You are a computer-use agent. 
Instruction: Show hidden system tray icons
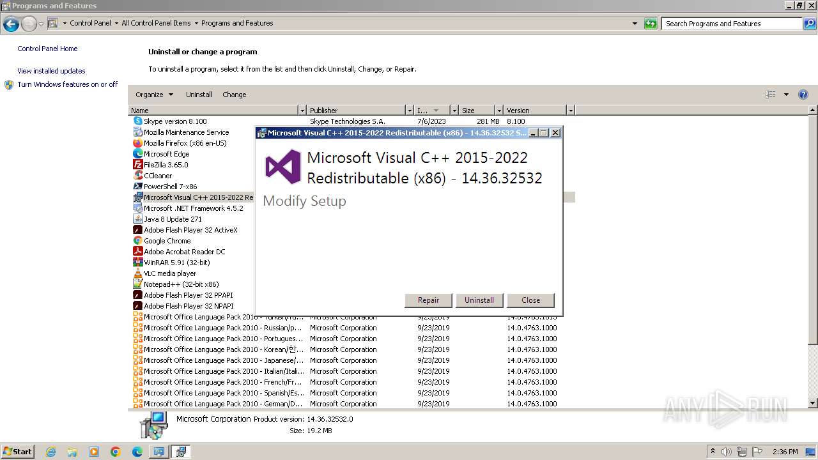(713, 452)
